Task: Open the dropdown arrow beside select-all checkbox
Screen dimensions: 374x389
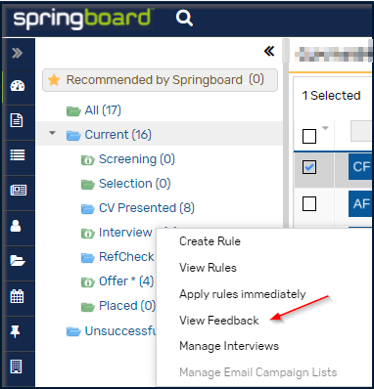Action: [x=325, y=128]
